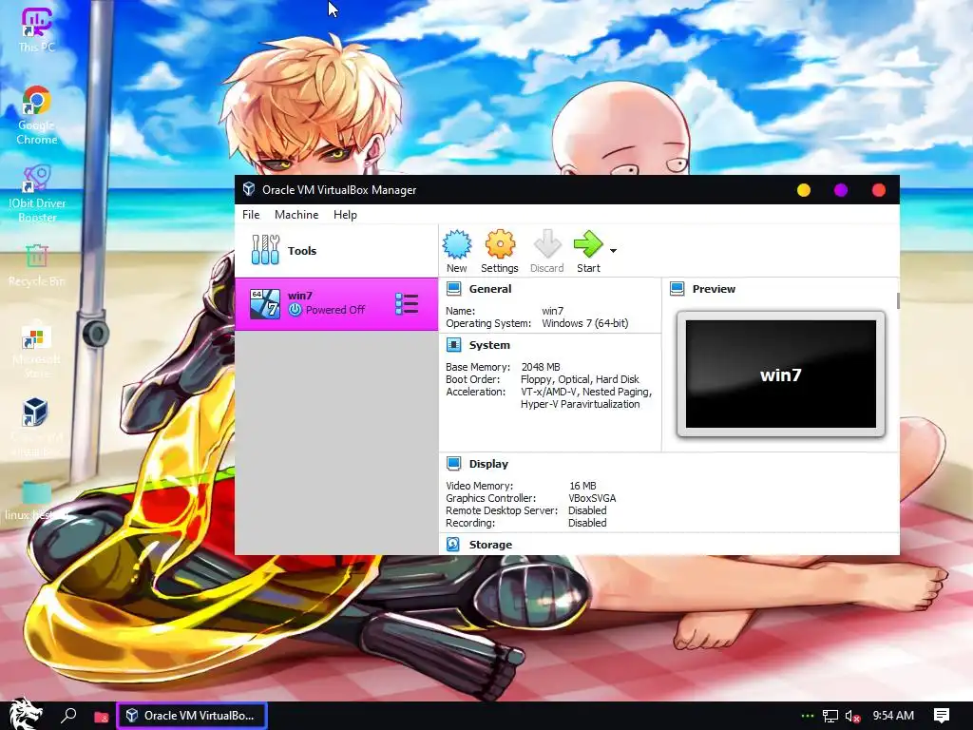Create a New virtual machine

[x=457, y=251]
